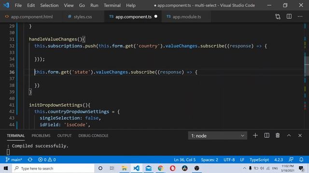Click line number 31 in gutter

12,39
